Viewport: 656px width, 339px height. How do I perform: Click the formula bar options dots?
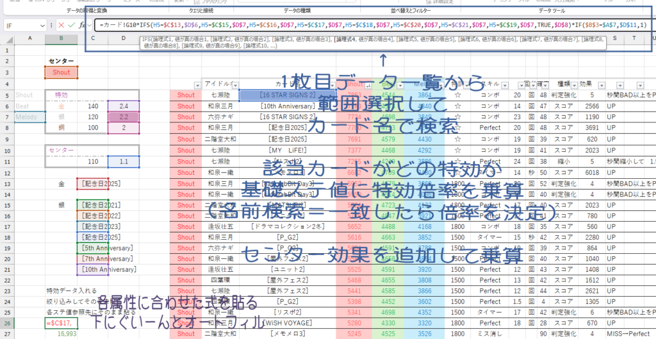[x=53, y=25]
